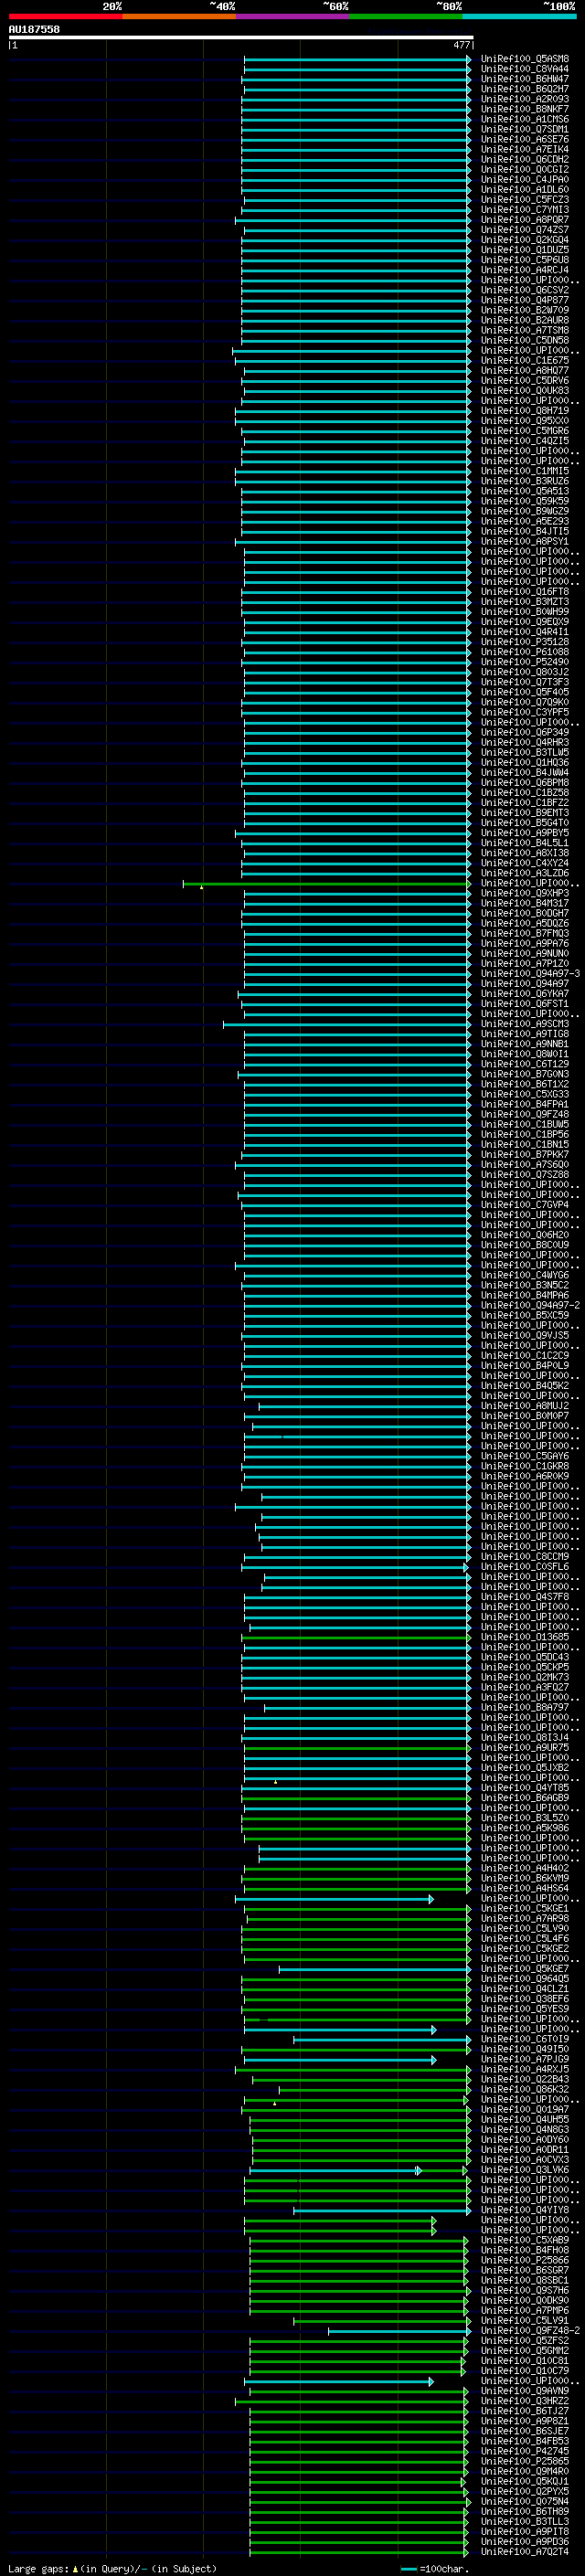Click hit label UniRef100_C1E675
This screenshot has height=2576, width=585.
point(525,360)
